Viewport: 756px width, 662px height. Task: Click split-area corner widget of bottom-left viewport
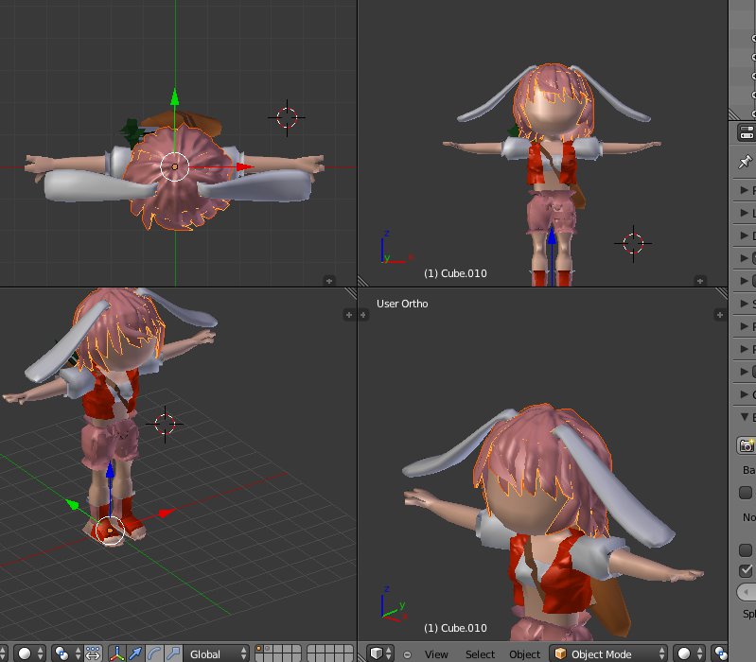(x=350, y=293)
